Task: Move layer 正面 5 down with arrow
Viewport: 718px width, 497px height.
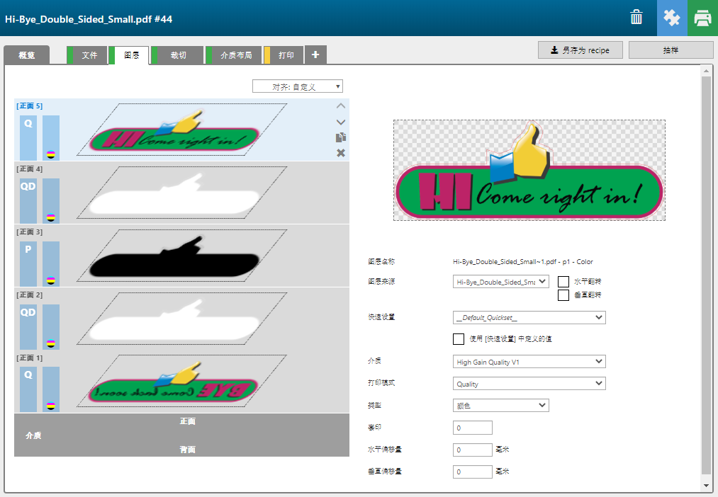Action: coord(341,122)
